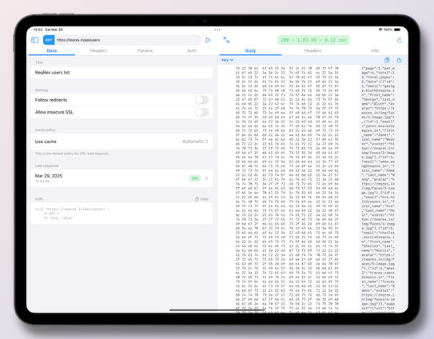Enable Allow insecure SSL switch
434x339 pixels.
(201, 112)
